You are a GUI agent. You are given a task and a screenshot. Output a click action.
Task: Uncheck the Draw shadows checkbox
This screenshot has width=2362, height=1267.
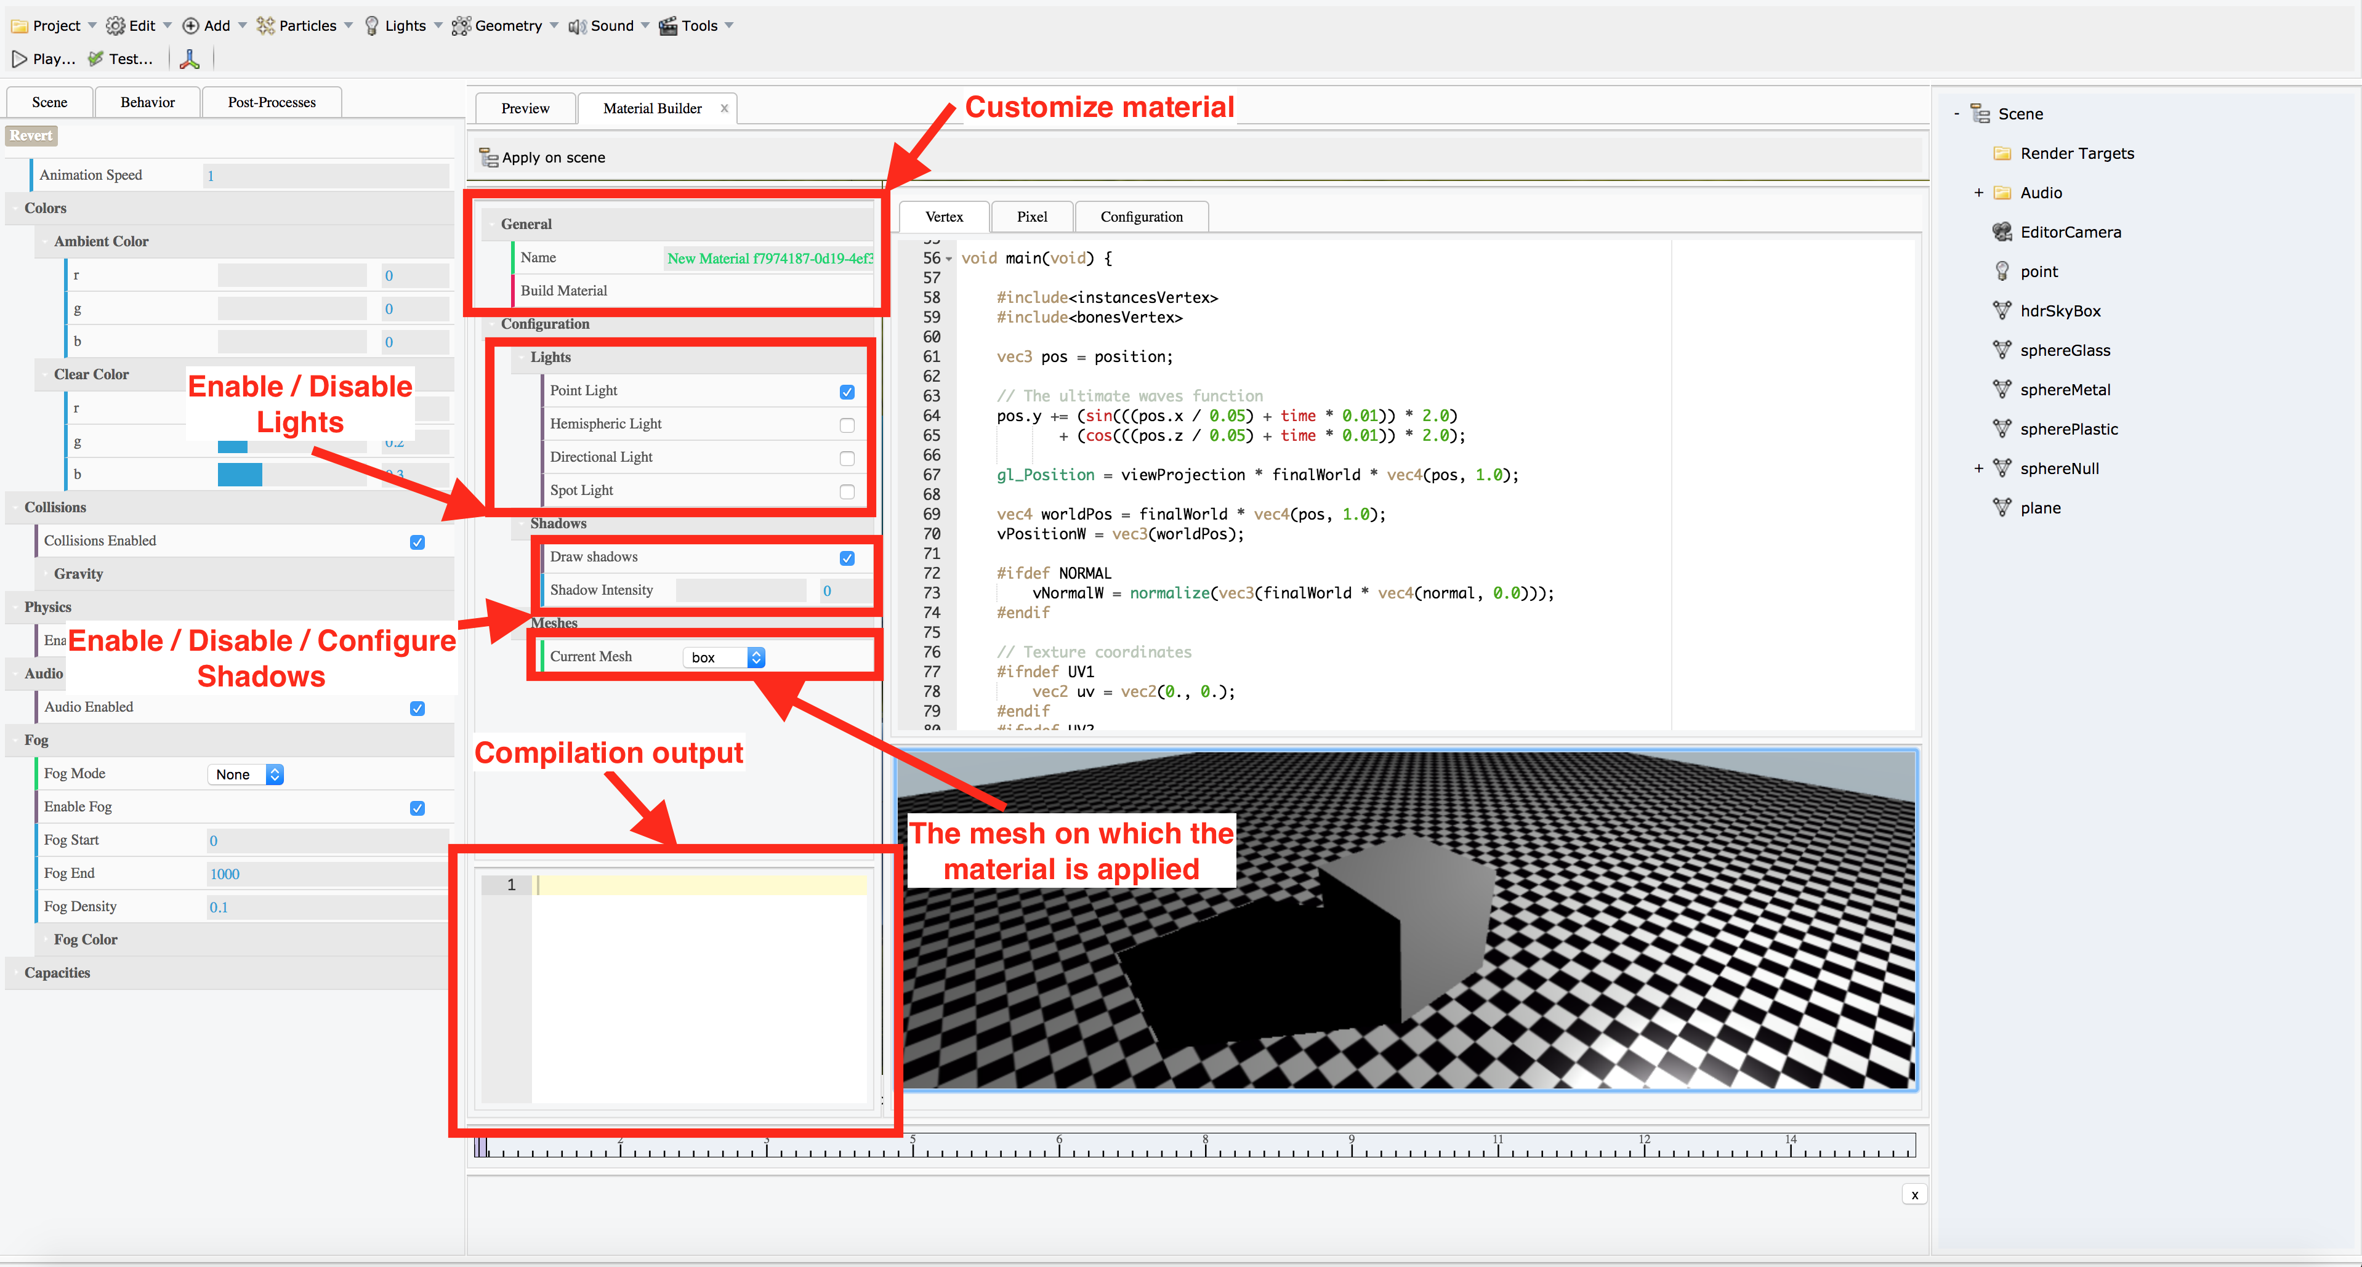pyautogui.click(x=846, y=557)
